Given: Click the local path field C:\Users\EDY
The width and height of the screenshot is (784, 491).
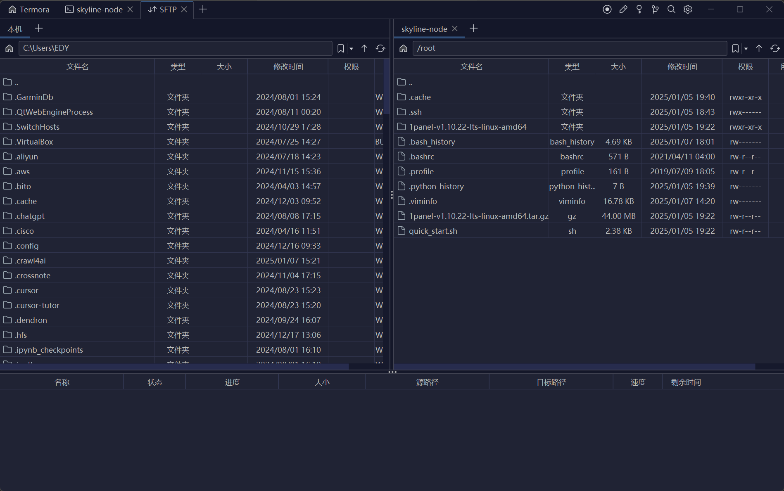Looking at the screenshot, I should (x=176, y=48).
